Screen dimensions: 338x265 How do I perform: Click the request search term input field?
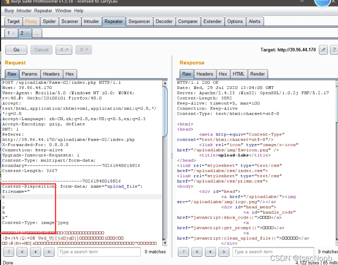coord(99,252)
